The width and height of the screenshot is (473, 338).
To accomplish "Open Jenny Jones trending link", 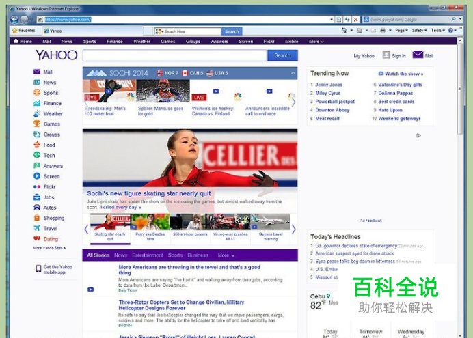I will click(329, 85).
